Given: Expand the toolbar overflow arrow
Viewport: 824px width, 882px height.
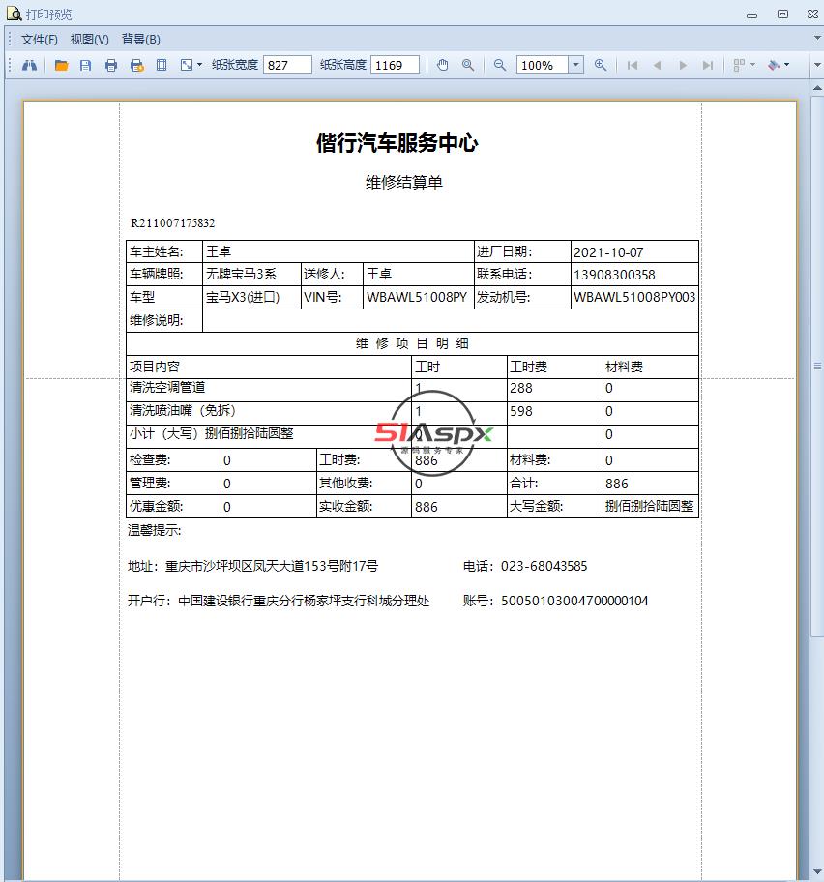Looking at the screenshot, I should point(817,65).
